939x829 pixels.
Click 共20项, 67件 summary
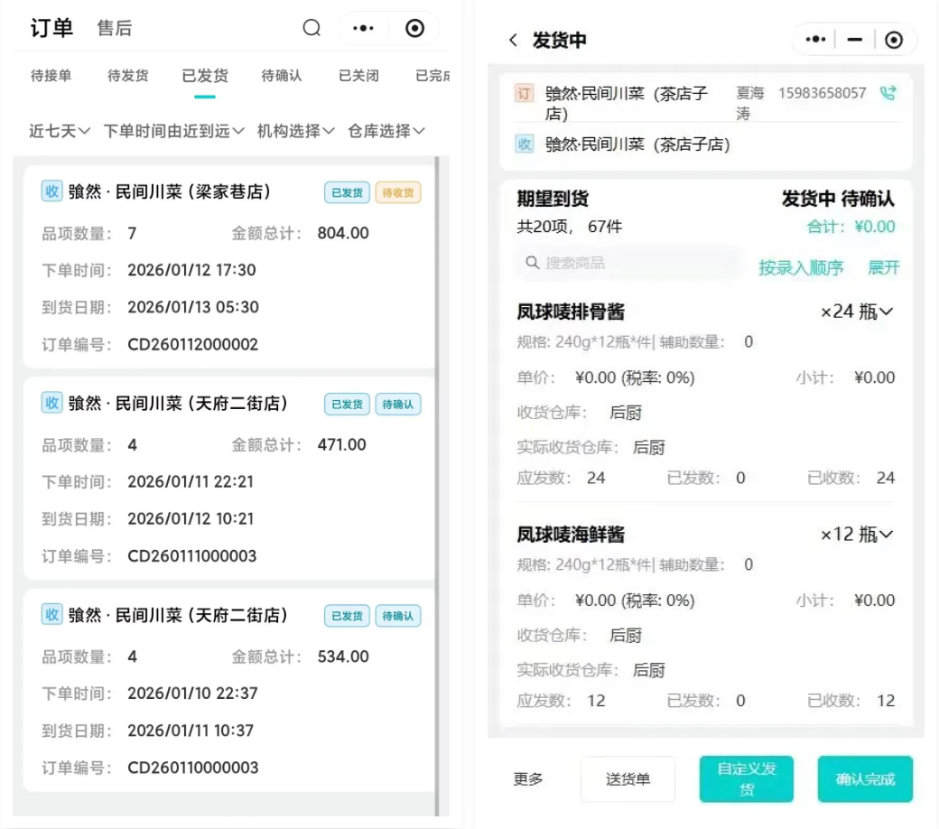[570, 227]
